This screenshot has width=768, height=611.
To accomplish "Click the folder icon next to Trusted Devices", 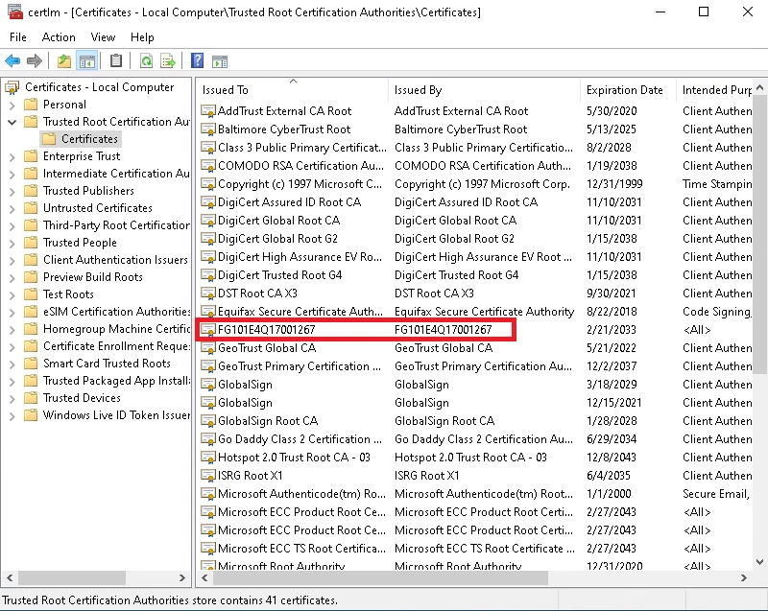I will point(31,398).
